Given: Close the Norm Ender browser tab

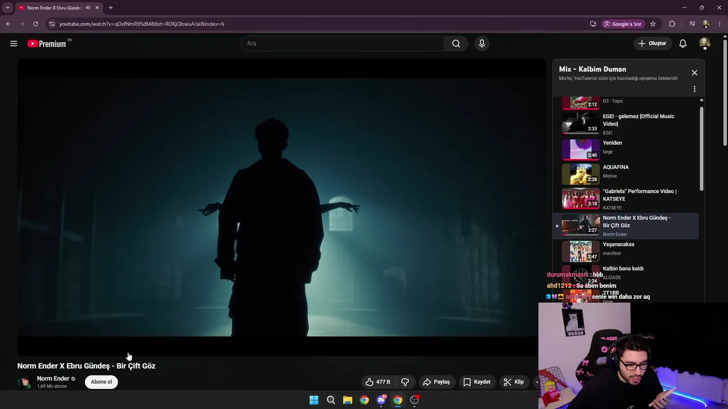Looking at the screenshot, I should click(x=97, y=8).
